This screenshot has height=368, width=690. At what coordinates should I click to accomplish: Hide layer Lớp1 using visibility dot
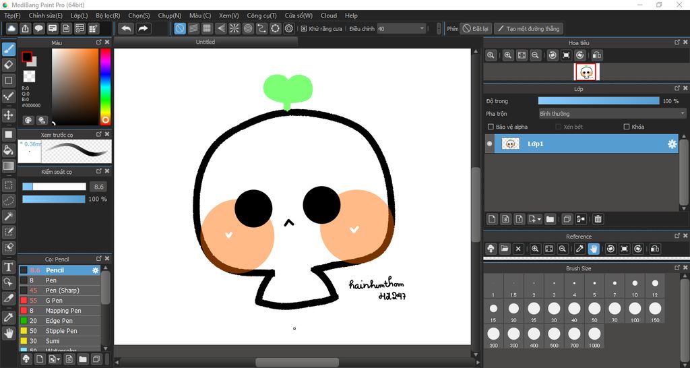tap(490, 144)
